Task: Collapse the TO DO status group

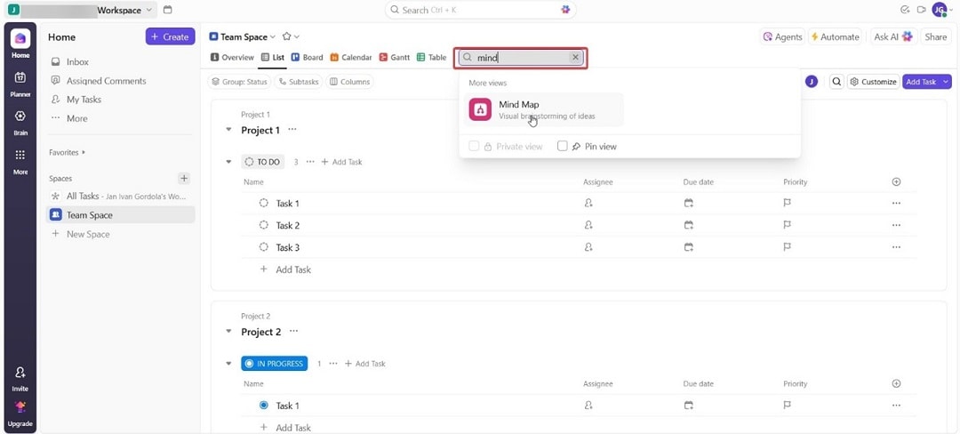Action: click(x=228, y=162)
